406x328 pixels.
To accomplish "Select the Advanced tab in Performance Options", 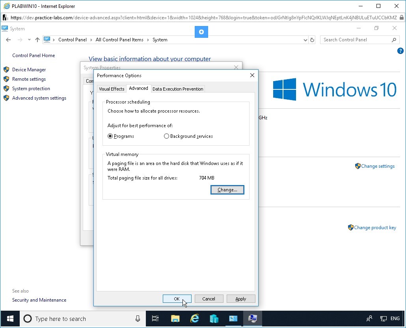I will (x=138, y=88).
